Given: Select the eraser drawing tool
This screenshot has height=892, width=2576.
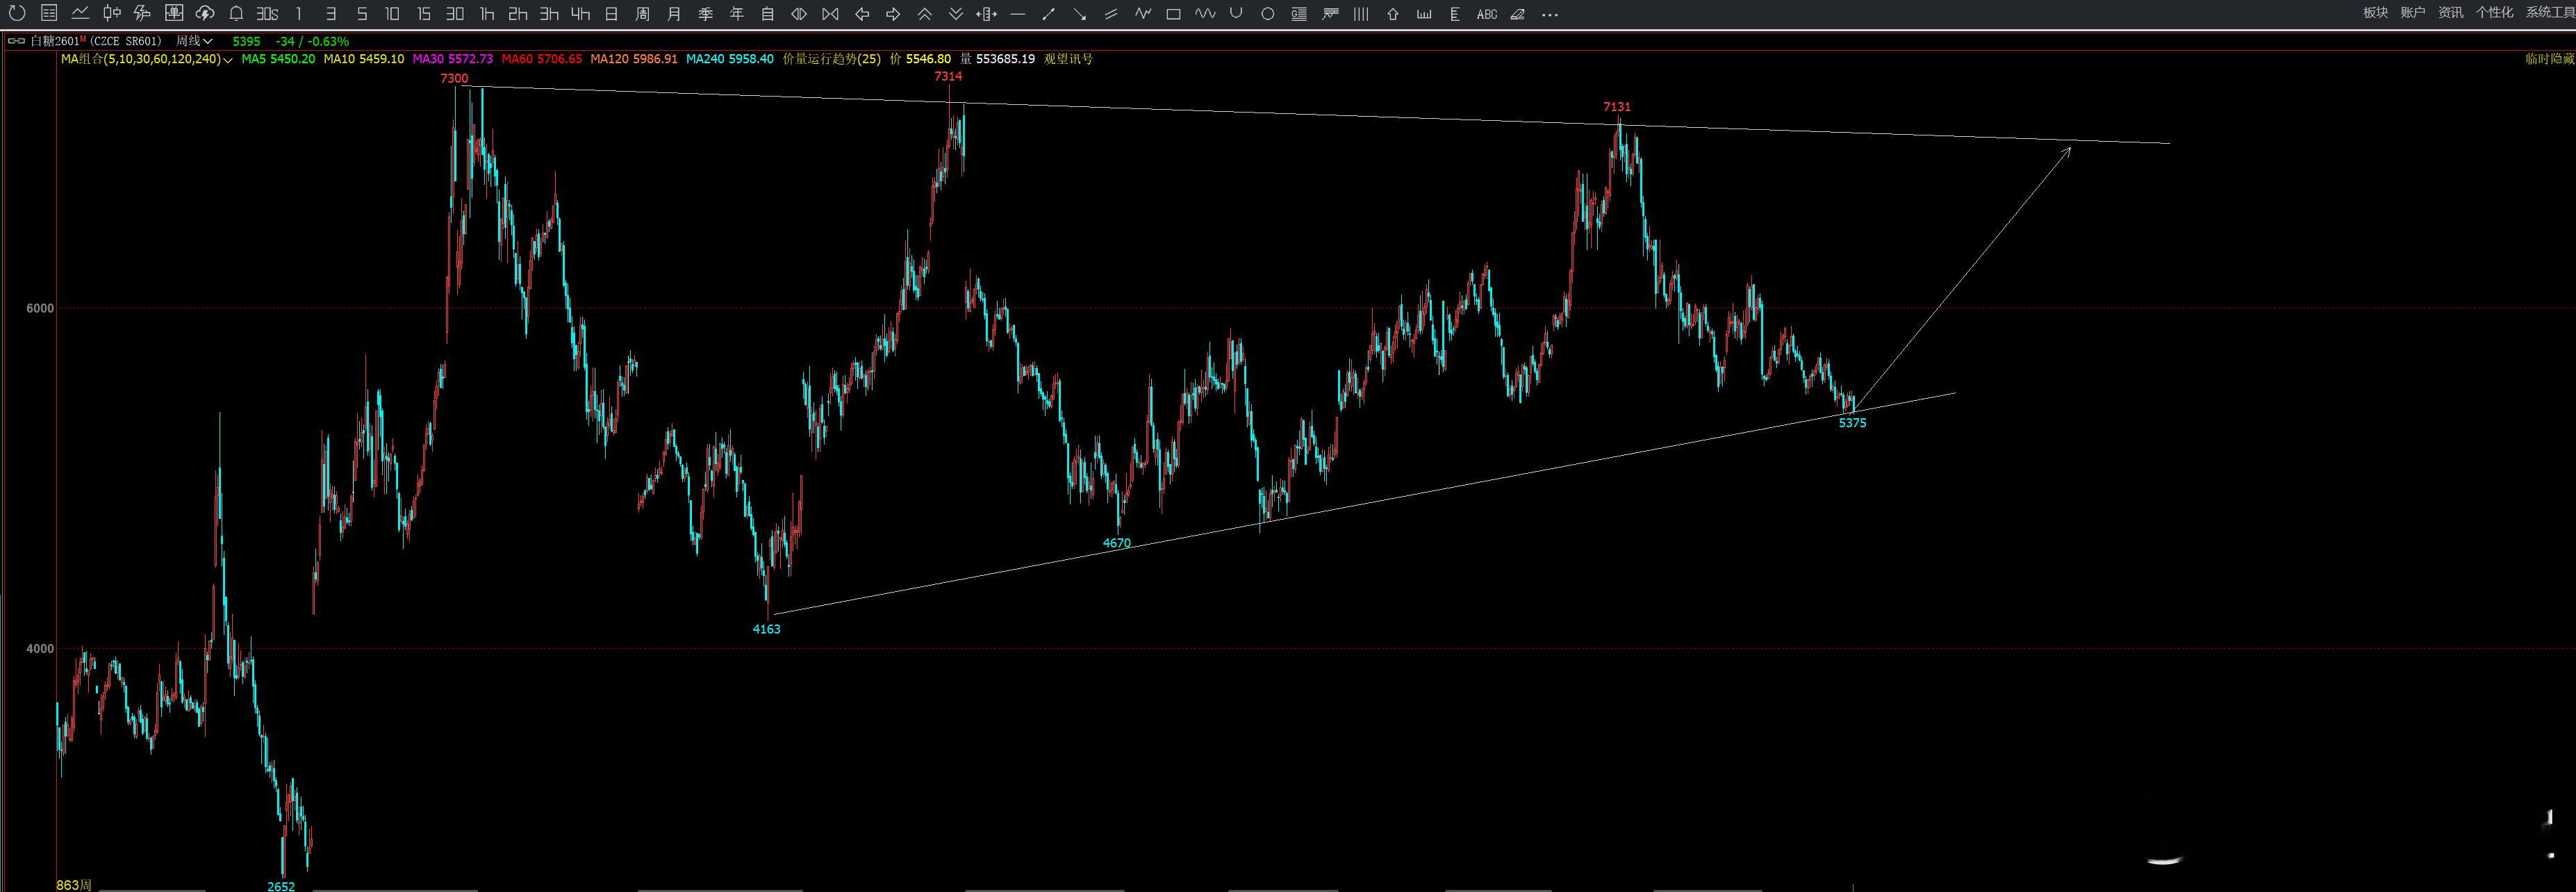Looking at the screenshot, I should [x=1518, y=14].
